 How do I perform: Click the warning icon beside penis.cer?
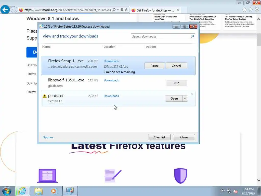tap(44, 96)
